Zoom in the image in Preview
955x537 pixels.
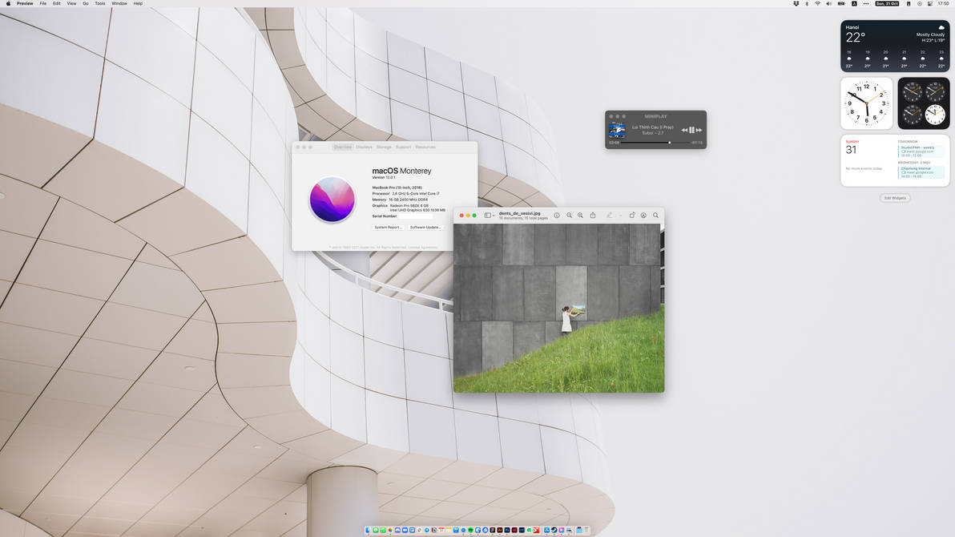pyautogui.click(x=580, y=215)
